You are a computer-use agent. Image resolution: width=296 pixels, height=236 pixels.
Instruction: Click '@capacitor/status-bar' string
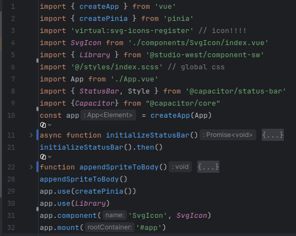[x=235, y=91]
